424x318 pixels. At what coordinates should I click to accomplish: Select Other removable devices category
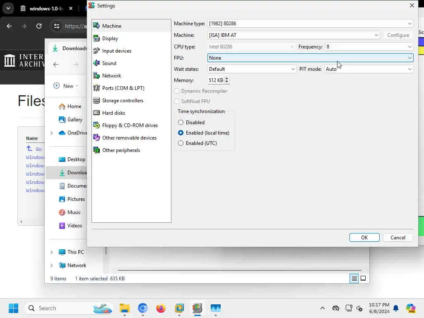(131, 138)
